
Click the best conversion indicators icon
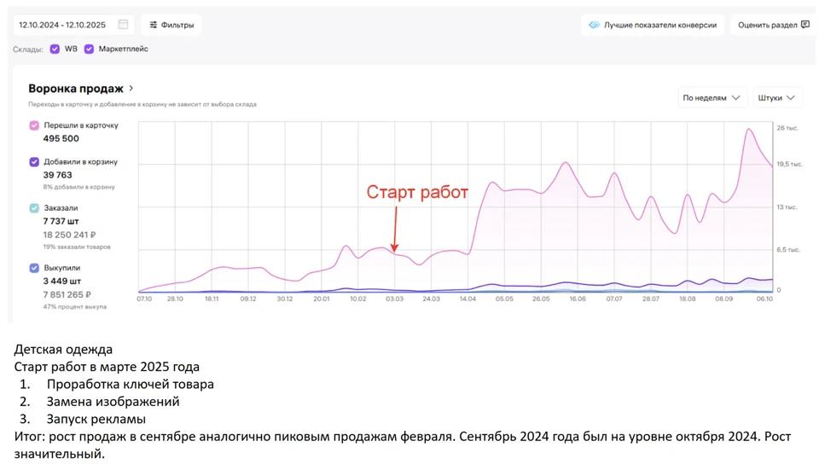coord(594,25)
